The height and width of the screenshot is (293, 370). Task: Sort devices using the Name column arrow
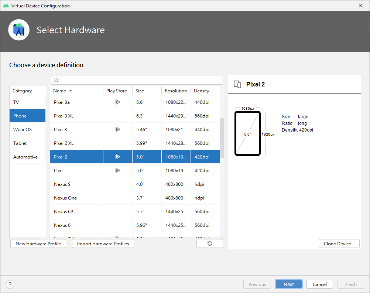(x=70, y=91)
